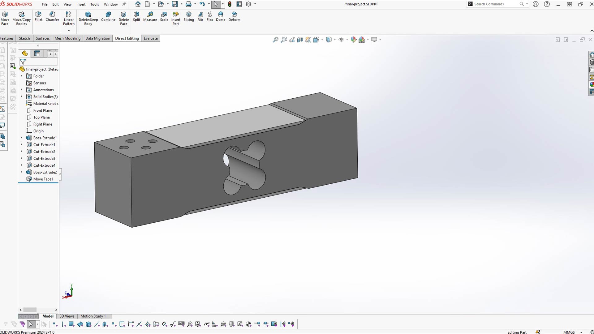Switch to the Sketch tab
594x334 pixels.
24,38
